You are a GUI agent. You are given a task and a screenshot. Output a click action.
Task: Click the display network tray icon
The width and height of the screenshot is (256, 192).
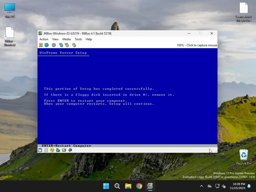pyautogui.click(x=217, y=186)
